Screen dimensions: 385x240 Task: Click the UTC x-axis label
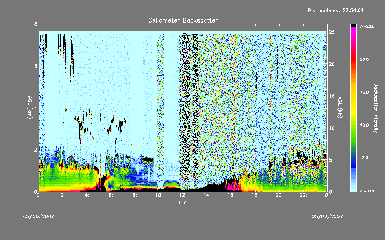pyautogui.click(x=183, y=202)
